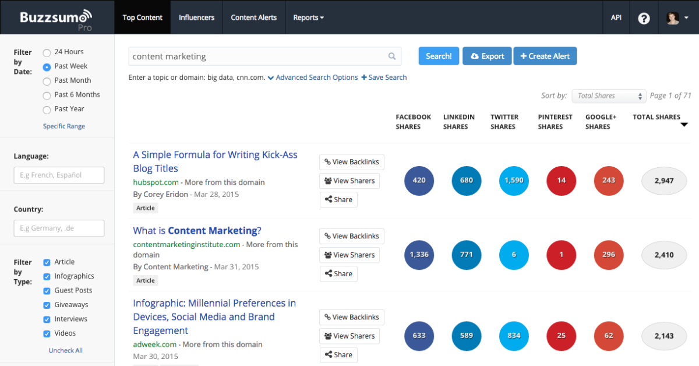Open the help question mark icon
This screenshot has width=699, height=366.
tap(644, 18)
